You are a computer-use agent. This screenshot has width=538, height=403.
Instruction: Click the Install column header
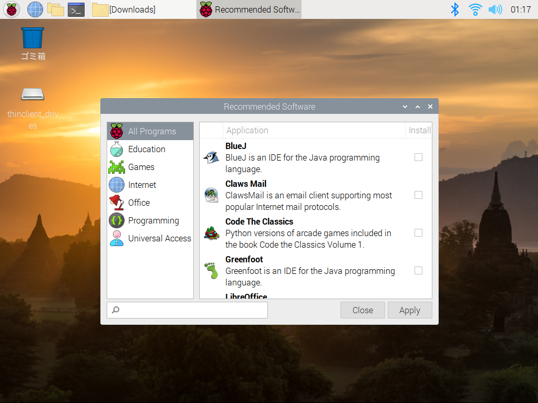point(419,130)
